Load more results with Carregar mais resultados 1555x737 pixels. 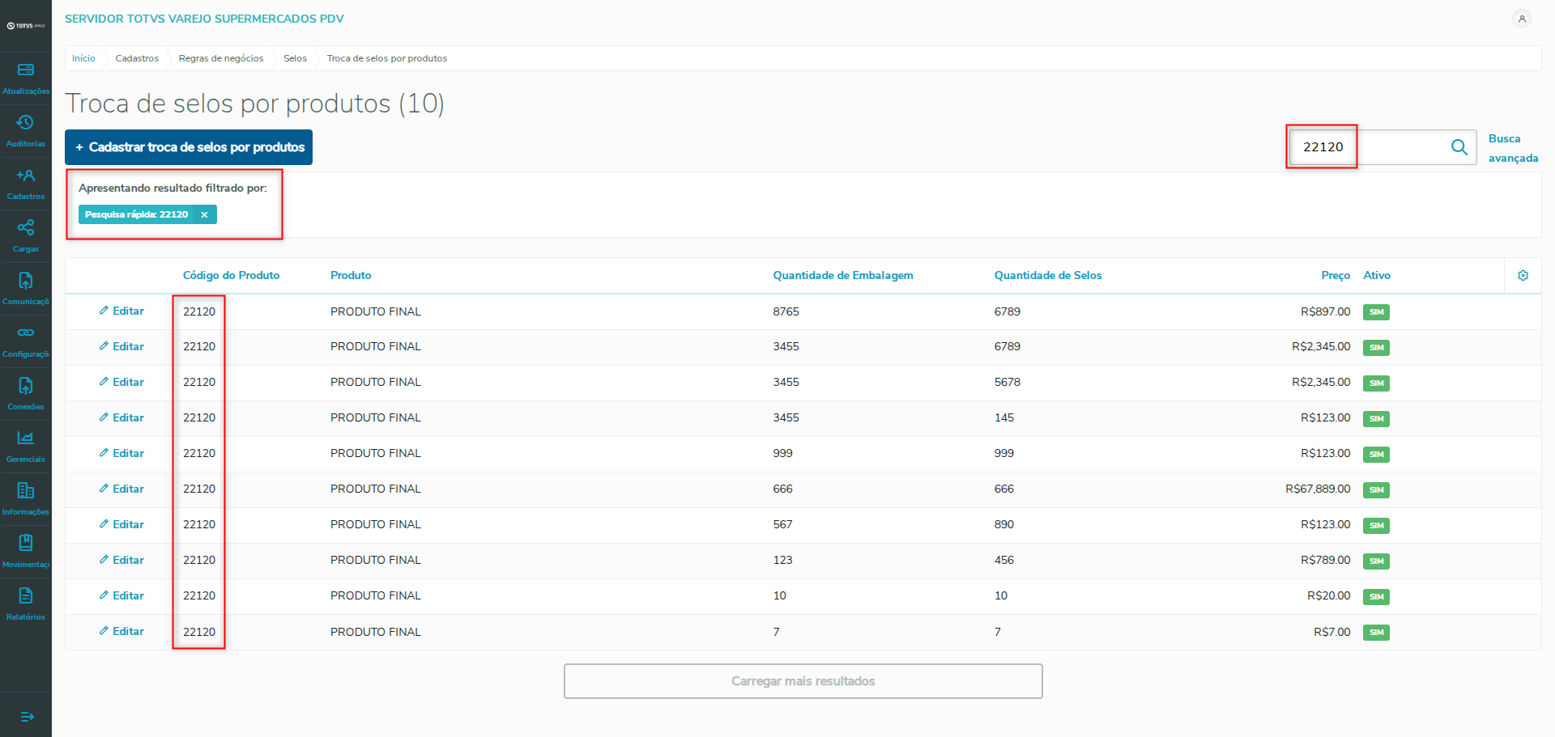803,681
